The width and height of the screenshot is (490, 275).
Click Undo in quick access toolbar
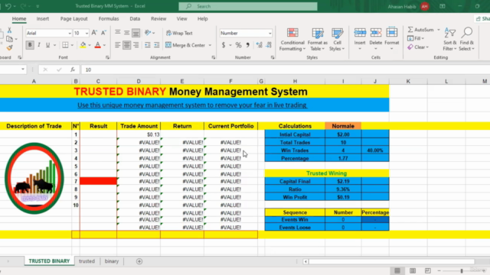point(8,6)
